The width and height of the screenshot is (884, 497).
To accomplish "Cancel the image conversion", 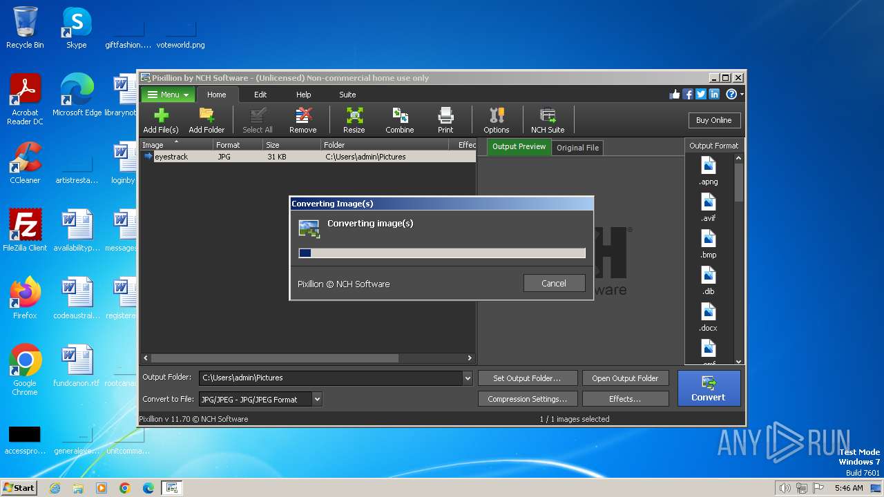I will 554,283.
